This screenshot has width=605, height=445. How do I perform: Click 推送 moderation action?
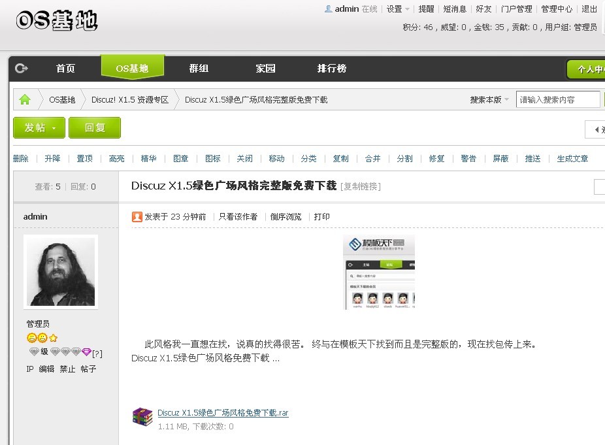click(533, 159)
